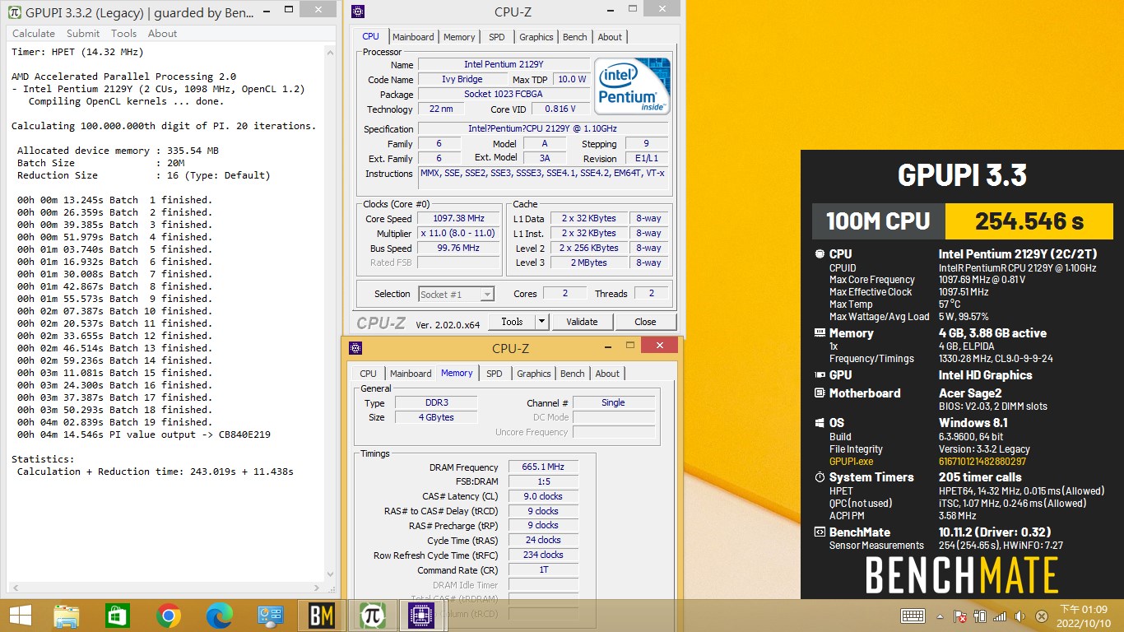1124x632 pixels.
Task: Select CPU tab in upper CPU-Z
Action: click(x=371, y=36)
